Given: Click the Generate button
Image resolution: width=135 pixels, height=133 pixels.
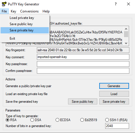Looking at the screenshot, I should pos(114,86).
